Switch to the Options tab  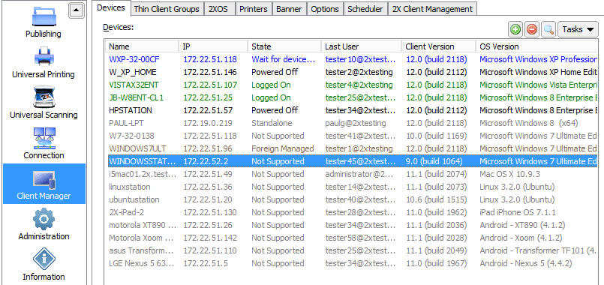point(325,9)
